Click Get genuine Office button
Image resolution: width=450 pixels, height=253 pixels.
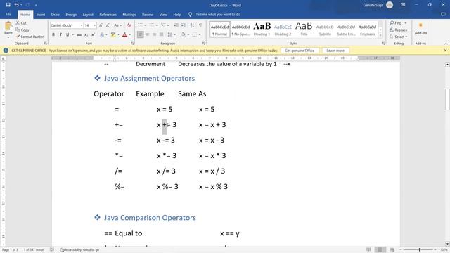tap(300, 51)
